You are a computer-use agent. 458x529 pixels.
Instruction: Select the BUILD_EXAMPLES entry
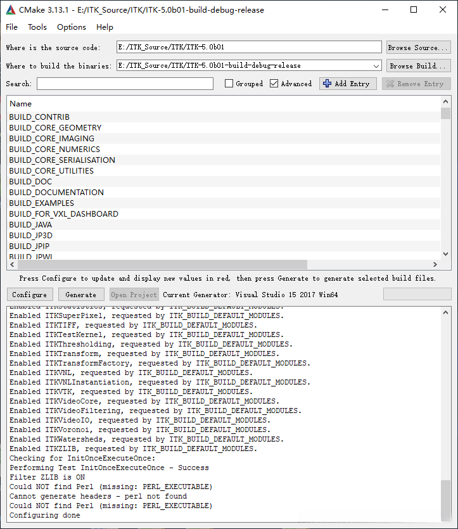pos(224,203)
